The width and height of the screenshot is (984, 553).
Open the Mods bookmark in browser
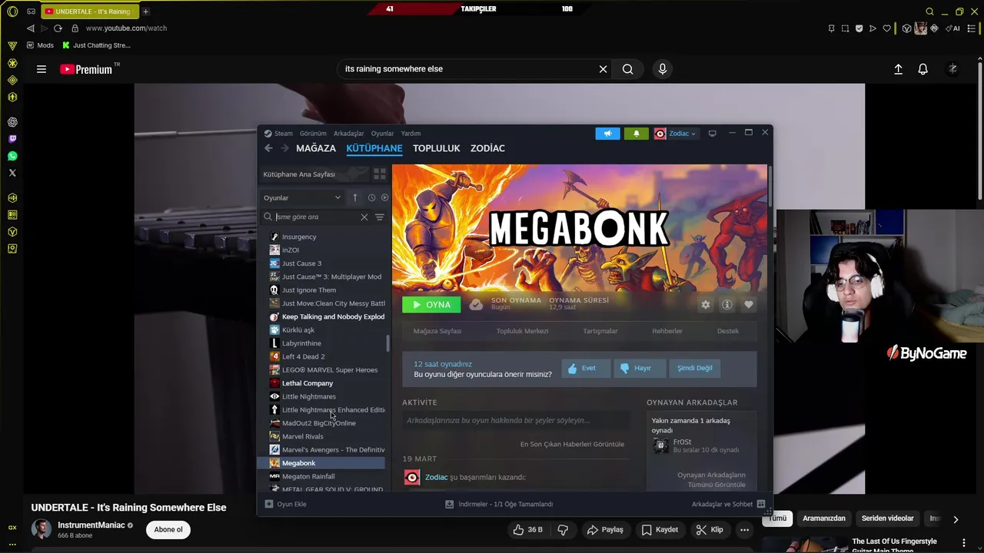point(40,45)
